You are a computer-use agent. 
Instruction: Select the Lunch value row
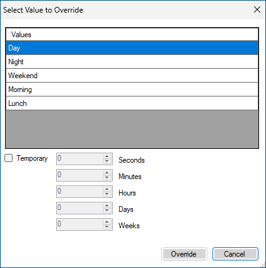(132, 103)
